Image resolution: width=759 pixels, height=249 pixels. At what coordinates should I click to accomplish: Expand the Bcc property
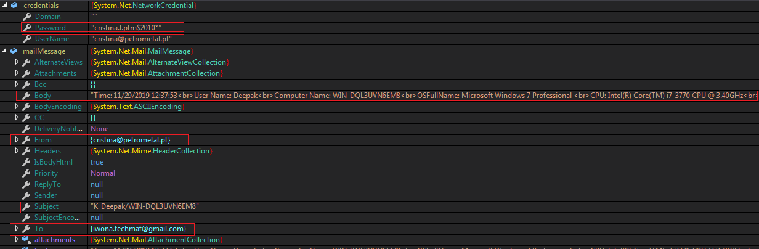pos(17,84)
